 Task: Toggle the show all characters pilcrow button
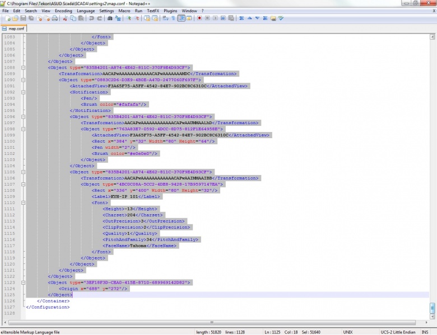click(x=173, y=18)
